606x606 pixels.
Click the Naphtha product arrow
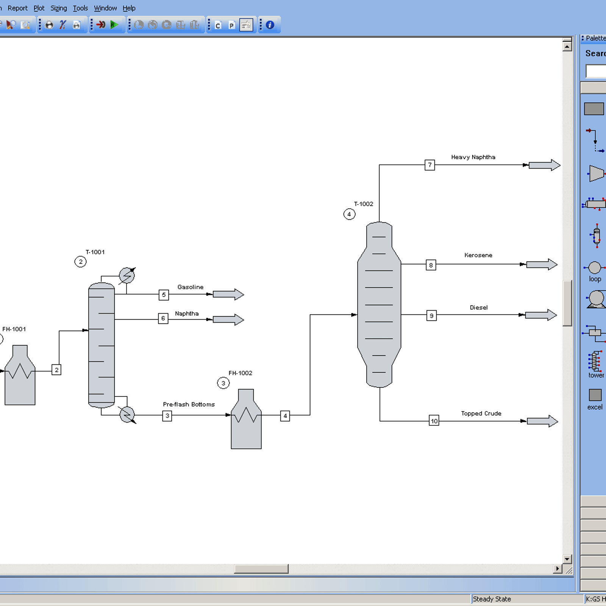[228, 320]
